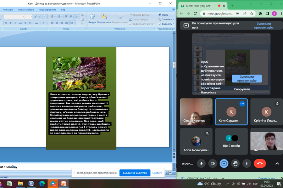Click the red leave call button
Screen dimensions: 283x188
[260, 163]
